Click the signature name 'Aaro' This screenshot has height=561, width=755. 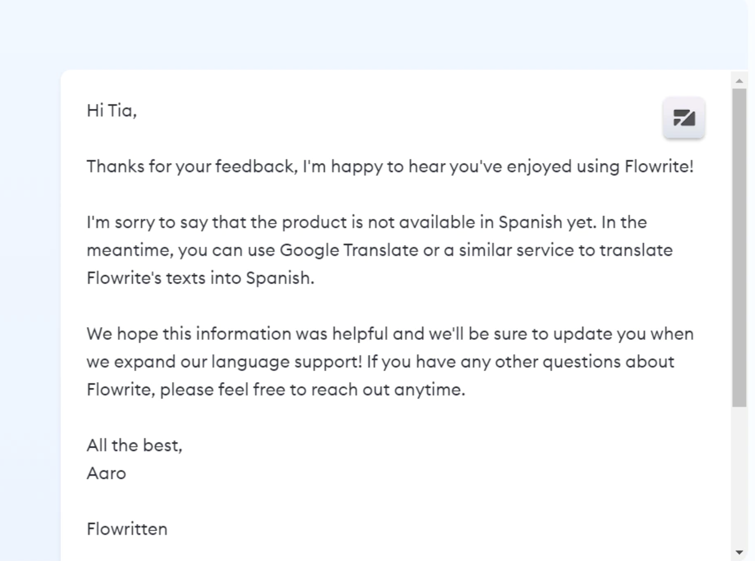tap(106, 473)
